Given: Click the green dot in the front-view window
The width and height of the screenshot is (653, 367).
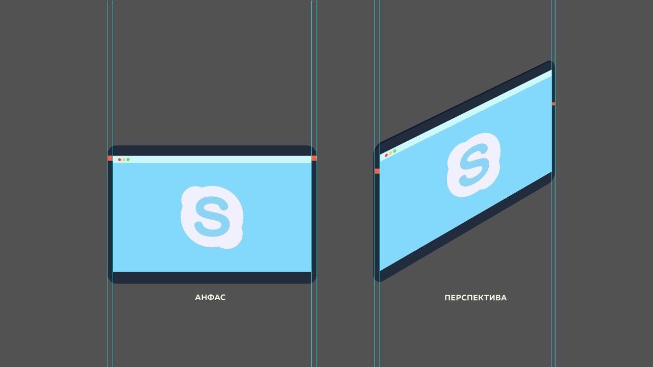Looking at the screenshot, I should [128, 160].
